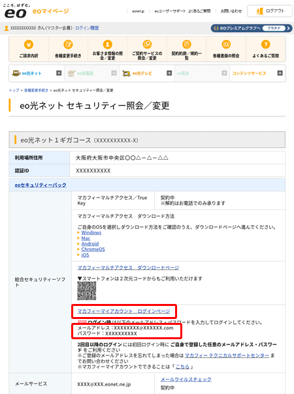Click the address 大阪府大阪市中央区 text

[x=122, y=158]
